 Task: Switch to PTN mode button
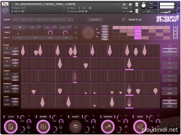point(105,33)
